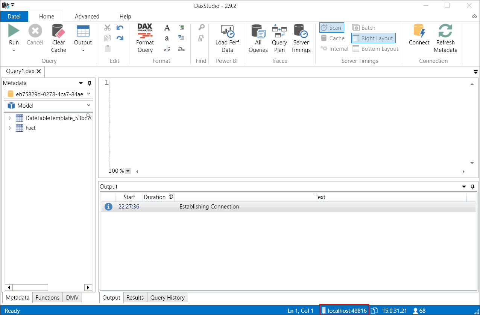Open Load Perf Data from Power BI

click(x=227, y=39)
